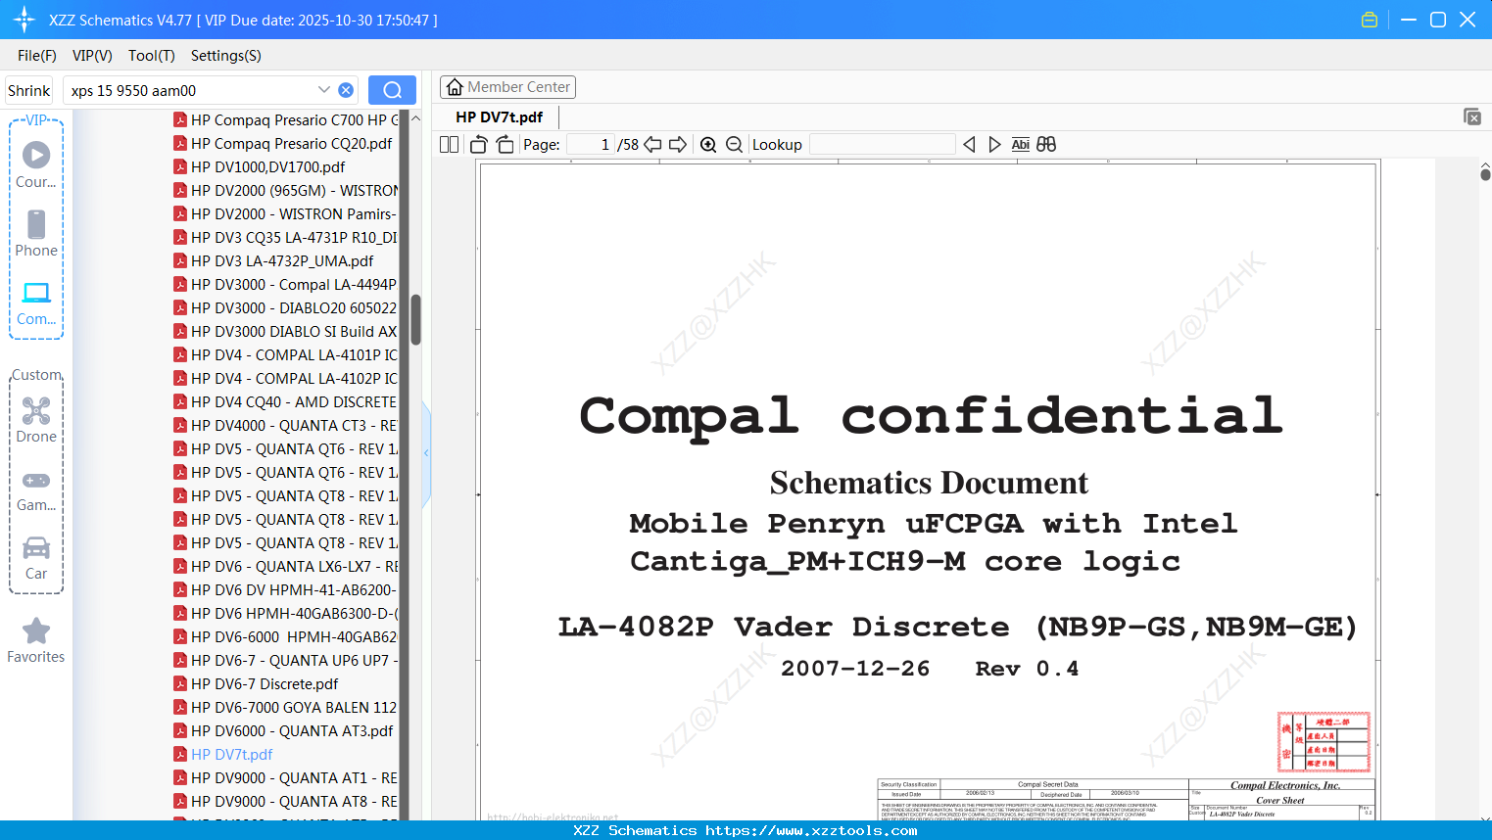Screen dimensions: 1492x840
Task: Open the Drone schematics category
Action: [x=36, y=420]
